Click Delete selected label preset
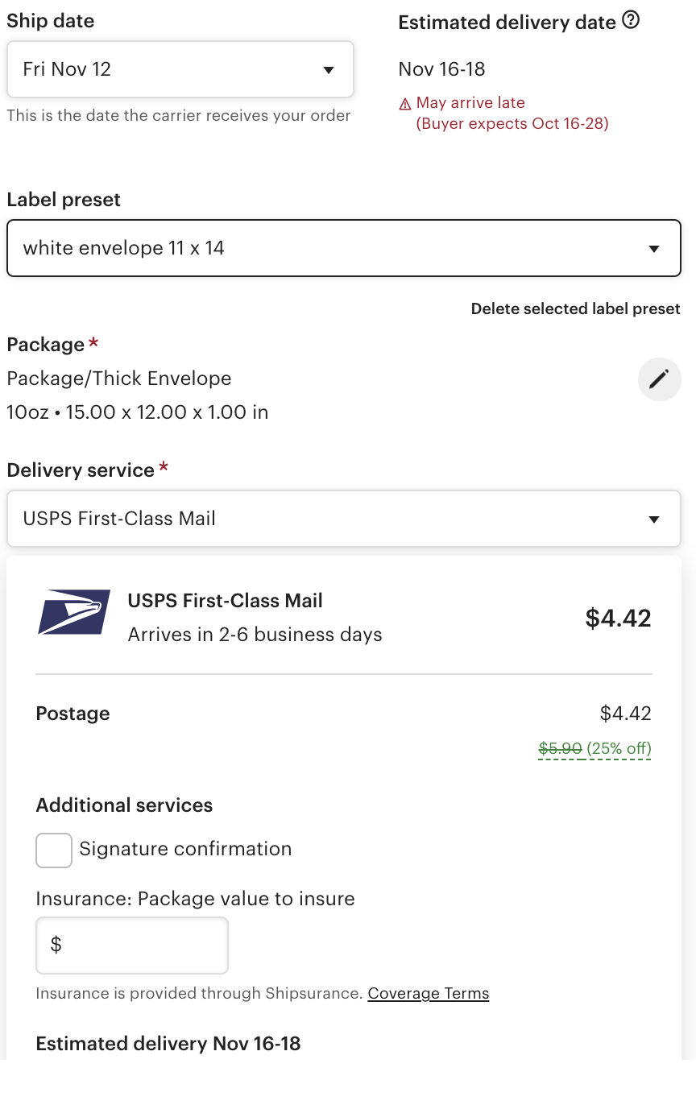 coord(575,308)
